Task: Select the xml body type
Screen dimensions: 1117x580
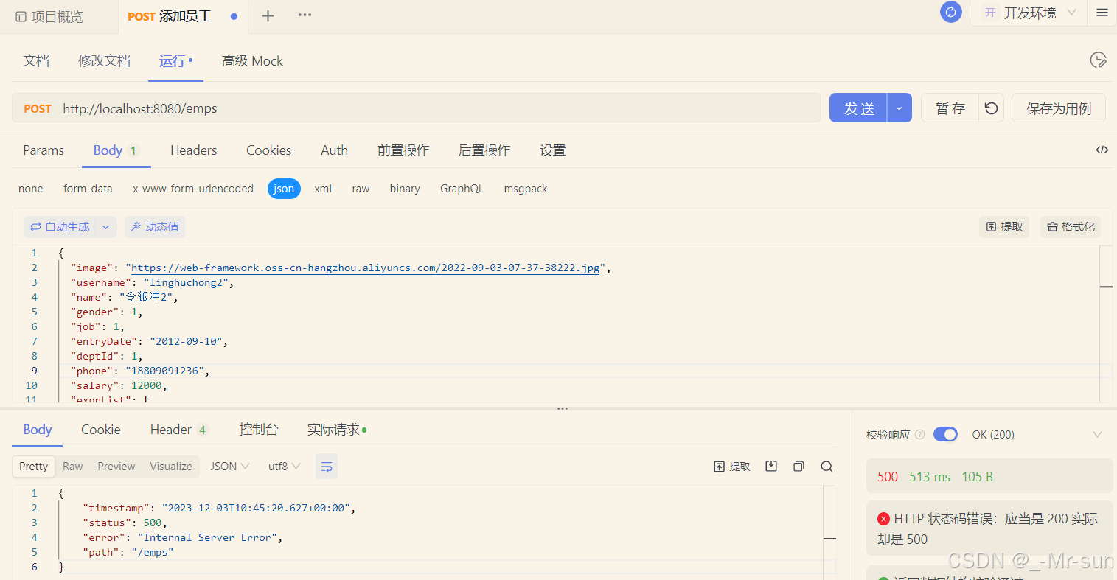Action: click(323, 189)
